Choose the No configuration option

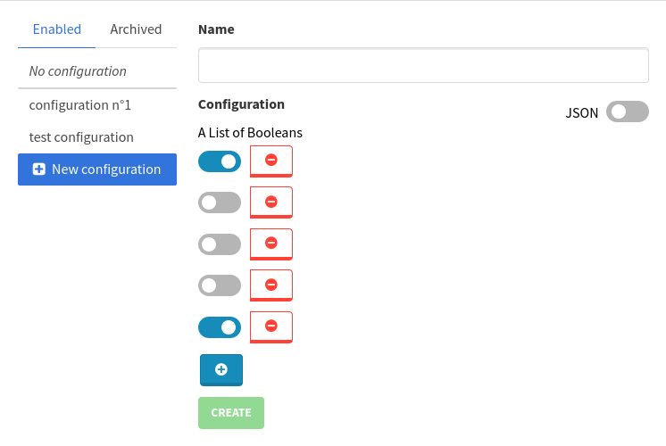[x=78, y=70]
